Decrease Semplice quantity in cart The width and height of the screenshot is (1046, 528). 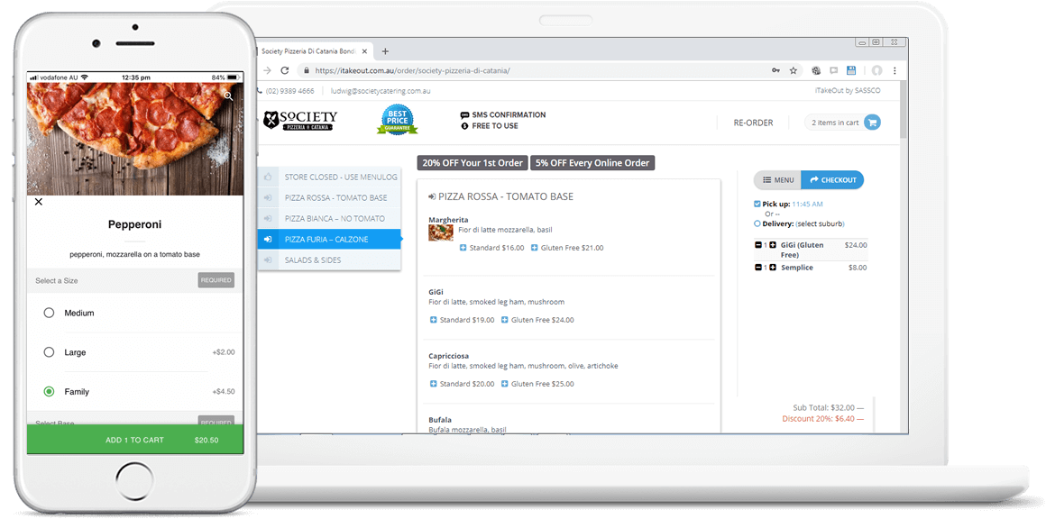click(758, 268)
